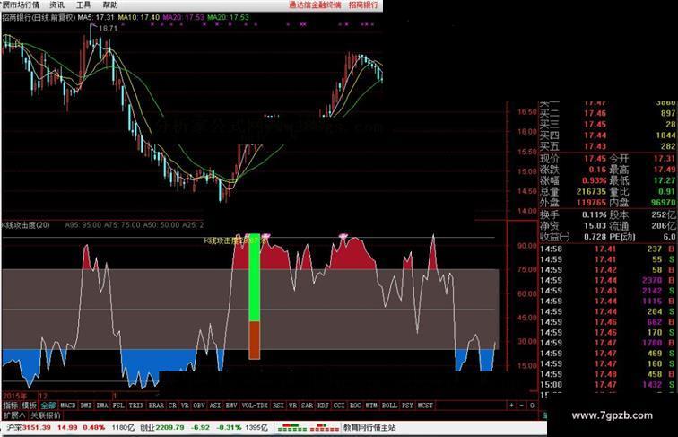Click the 收益(一) value 0.728
This screenshot has height=437, width=678.
click(595, 237)
